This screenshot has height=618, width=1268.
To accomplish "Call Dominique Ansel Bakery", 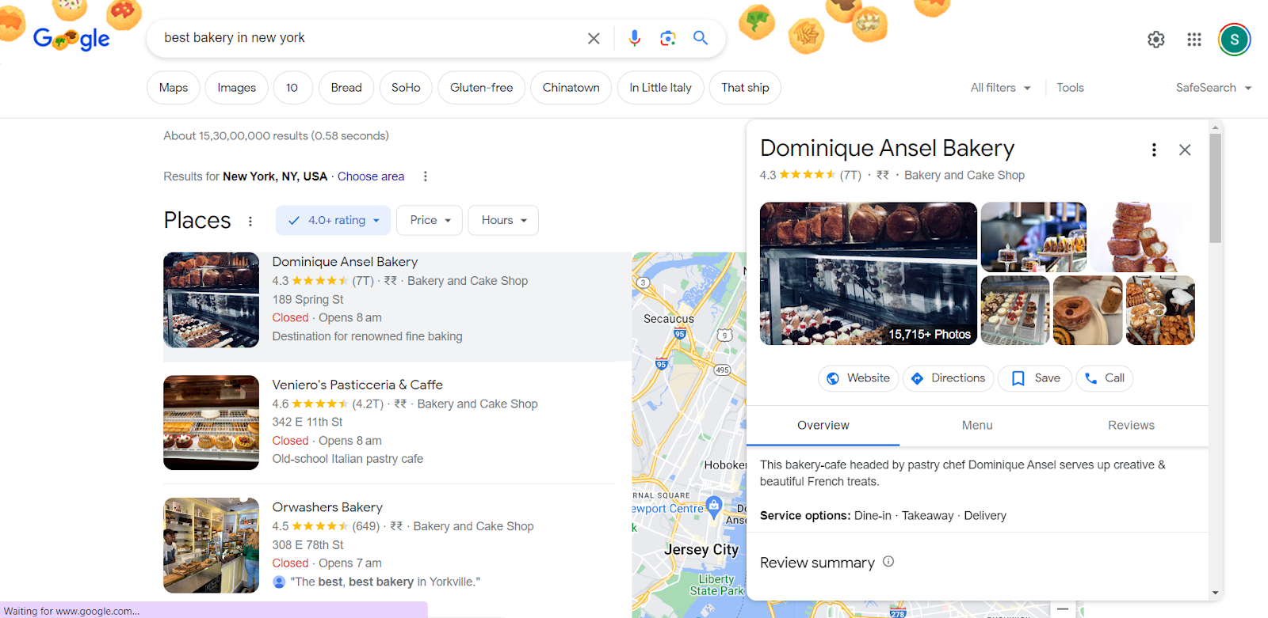I will point(1105,378).
